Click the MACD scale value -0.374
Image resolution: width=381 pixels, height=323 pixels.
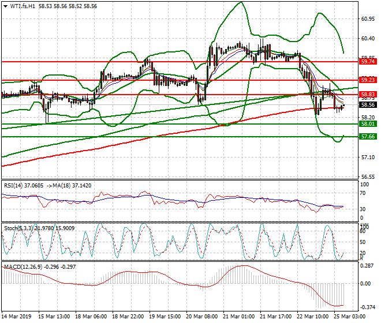(x=367, y=307)
